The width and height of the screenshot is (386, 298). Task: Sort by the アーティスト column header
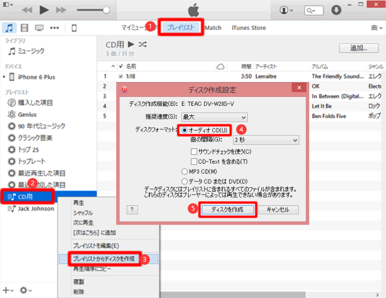click(266, 66)
